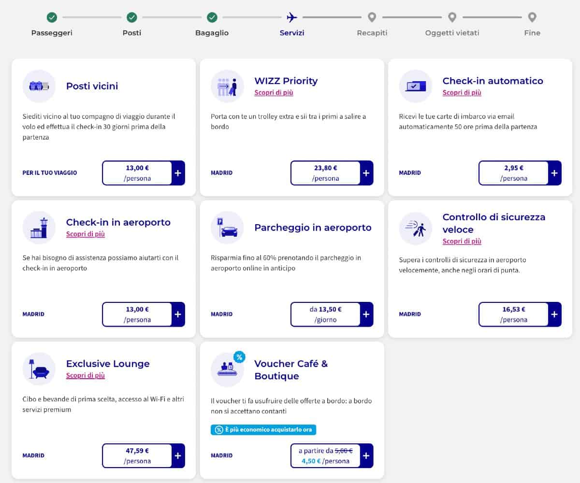Click the WIZZ Priority boarding queue icon
580x483 pixels.
(227, 86)
